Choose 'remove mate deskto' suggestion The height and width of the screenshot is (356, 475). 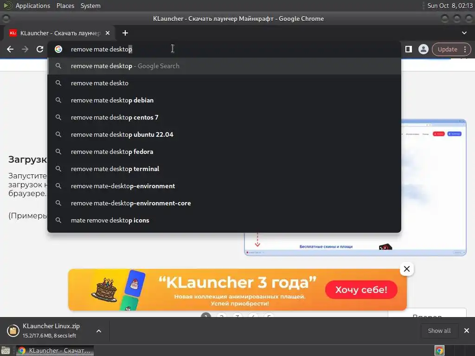[x=224, y=83]
